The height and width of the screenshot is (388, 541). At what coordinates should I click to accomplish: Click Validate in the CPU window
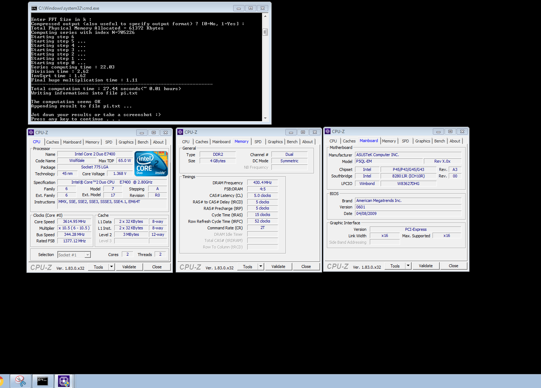coord(129,267)
